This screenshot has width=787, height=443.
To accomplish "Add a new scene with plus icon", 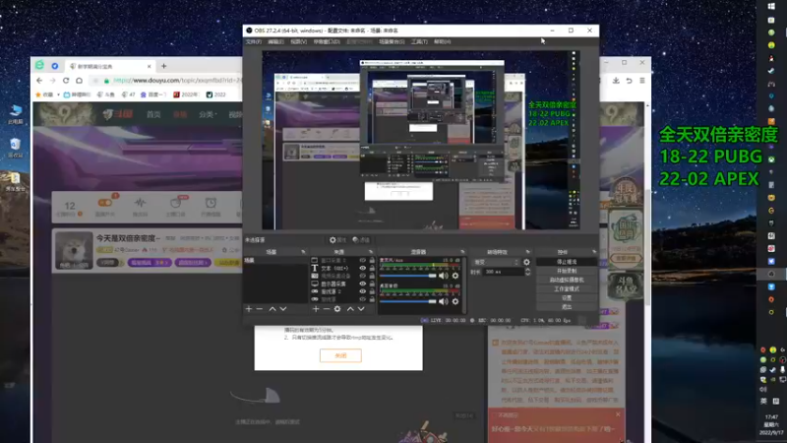I will coord(249,309).
